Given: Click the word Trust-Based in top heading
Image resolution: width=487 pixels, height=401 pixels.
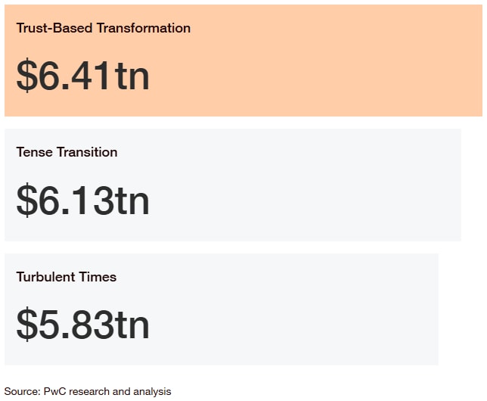Looking at the screenshot, I should pyautogui.click(x=54, y=28).
